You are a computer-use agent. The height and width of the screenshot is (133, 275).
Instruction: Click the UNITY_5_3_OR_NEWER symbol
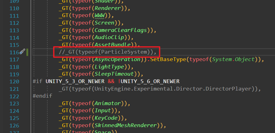point(75,82)
